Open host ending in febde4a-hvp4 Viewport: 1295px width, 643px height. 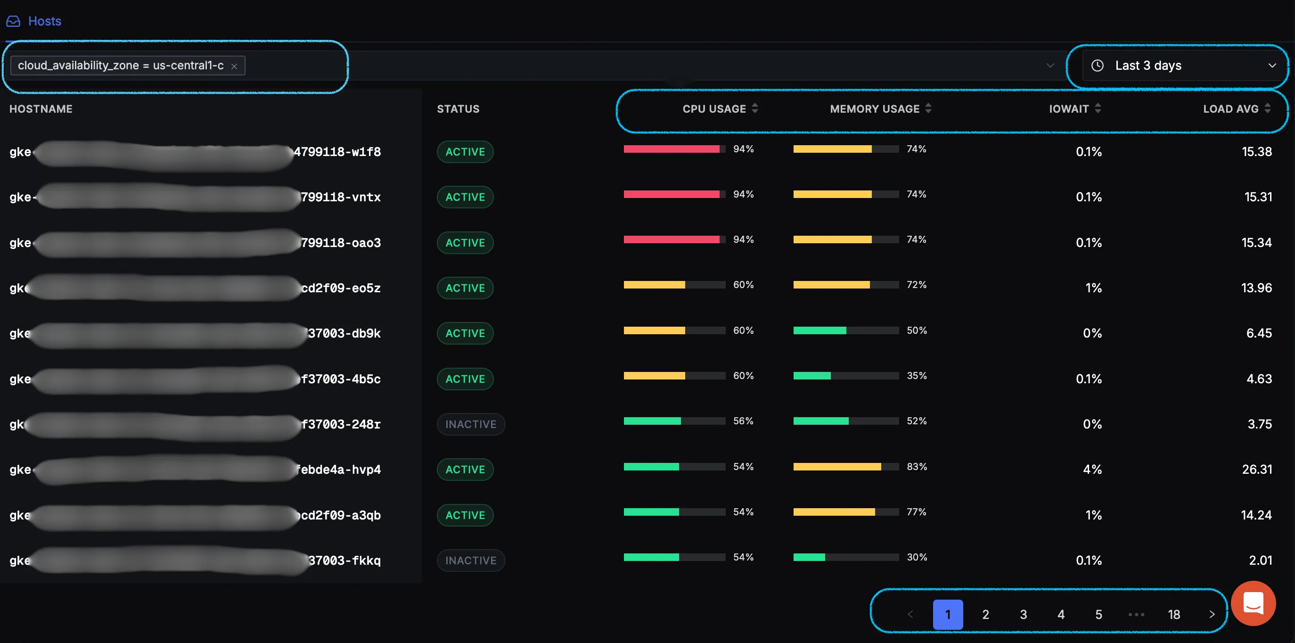coord(195,470)
